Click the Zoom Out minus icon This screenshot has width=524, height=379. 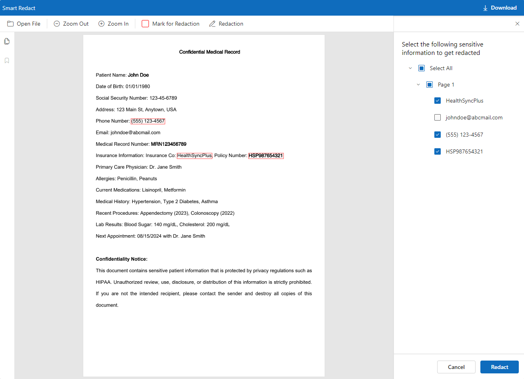pyautogui.click(x=57, y=24)
